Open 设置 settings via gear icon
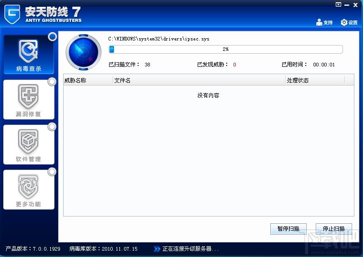Image resolution: width=363 pixels, height=257 pixels. click(344, 22)
